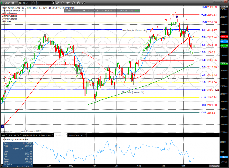Click the play/replay circular icon

[x=73, y=3]
